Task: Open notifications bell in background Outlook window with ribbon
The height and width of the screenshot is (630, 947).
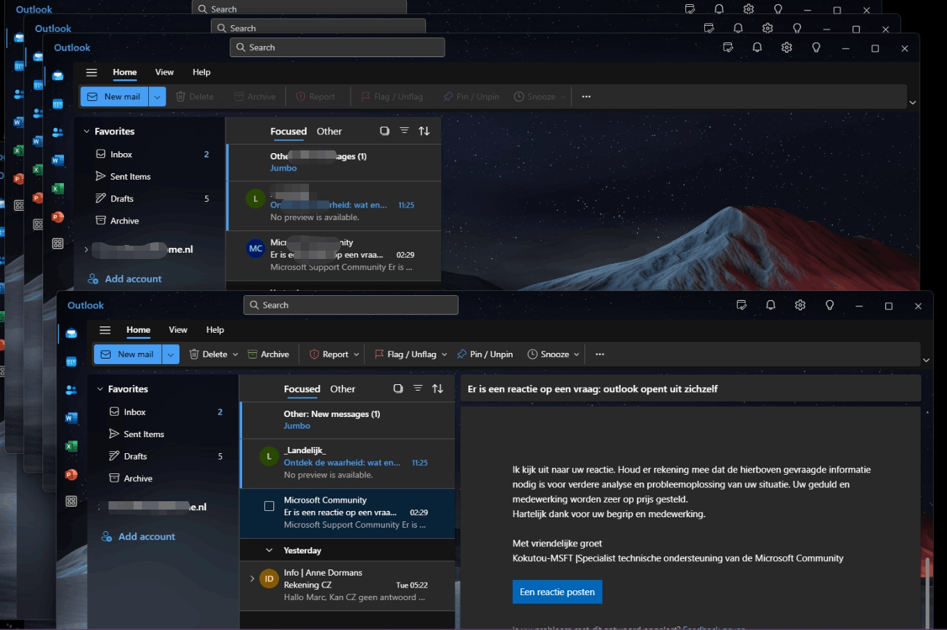Action: tap(757, 47)
